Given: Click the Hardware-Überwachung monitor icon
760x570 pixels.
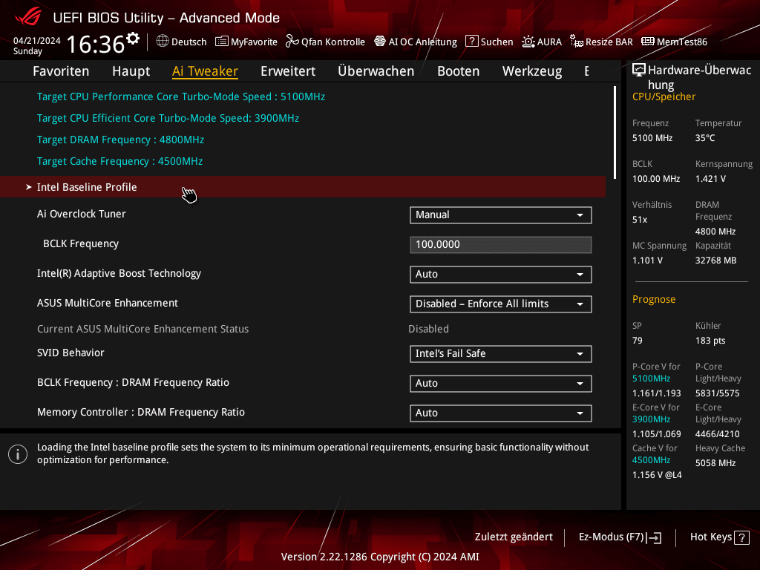Looking at the screenshot, I should (x=639, y=71).
